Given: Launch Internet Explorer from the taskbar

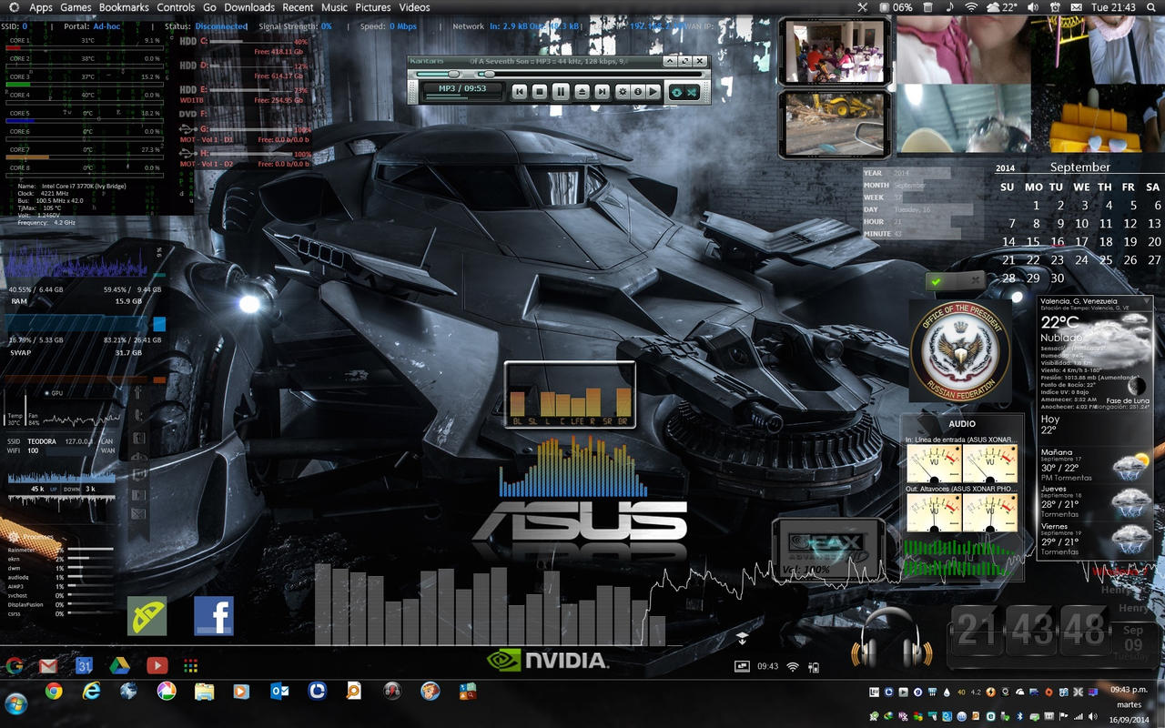Looking at the screenshot, I should 91,692.
